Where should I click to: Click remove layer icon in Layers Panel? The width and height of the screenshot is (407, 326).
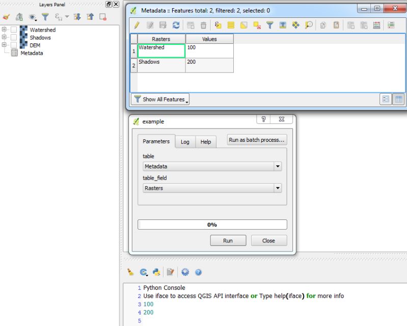tap(103, 17)
